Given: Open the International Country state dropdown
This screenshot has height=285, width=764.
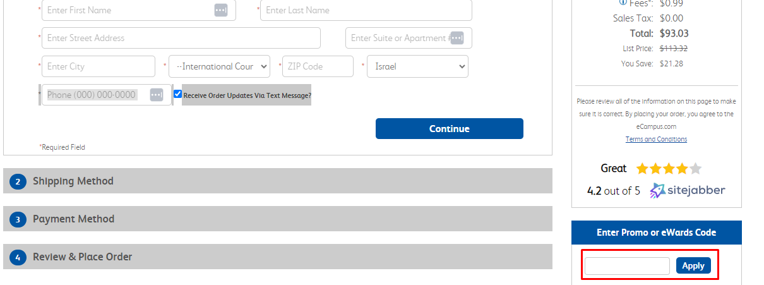Looking at the screenshot, I should tap(219, 66).
